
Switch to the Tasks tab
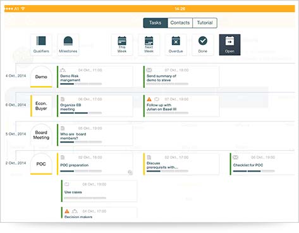tap(156, 23)
